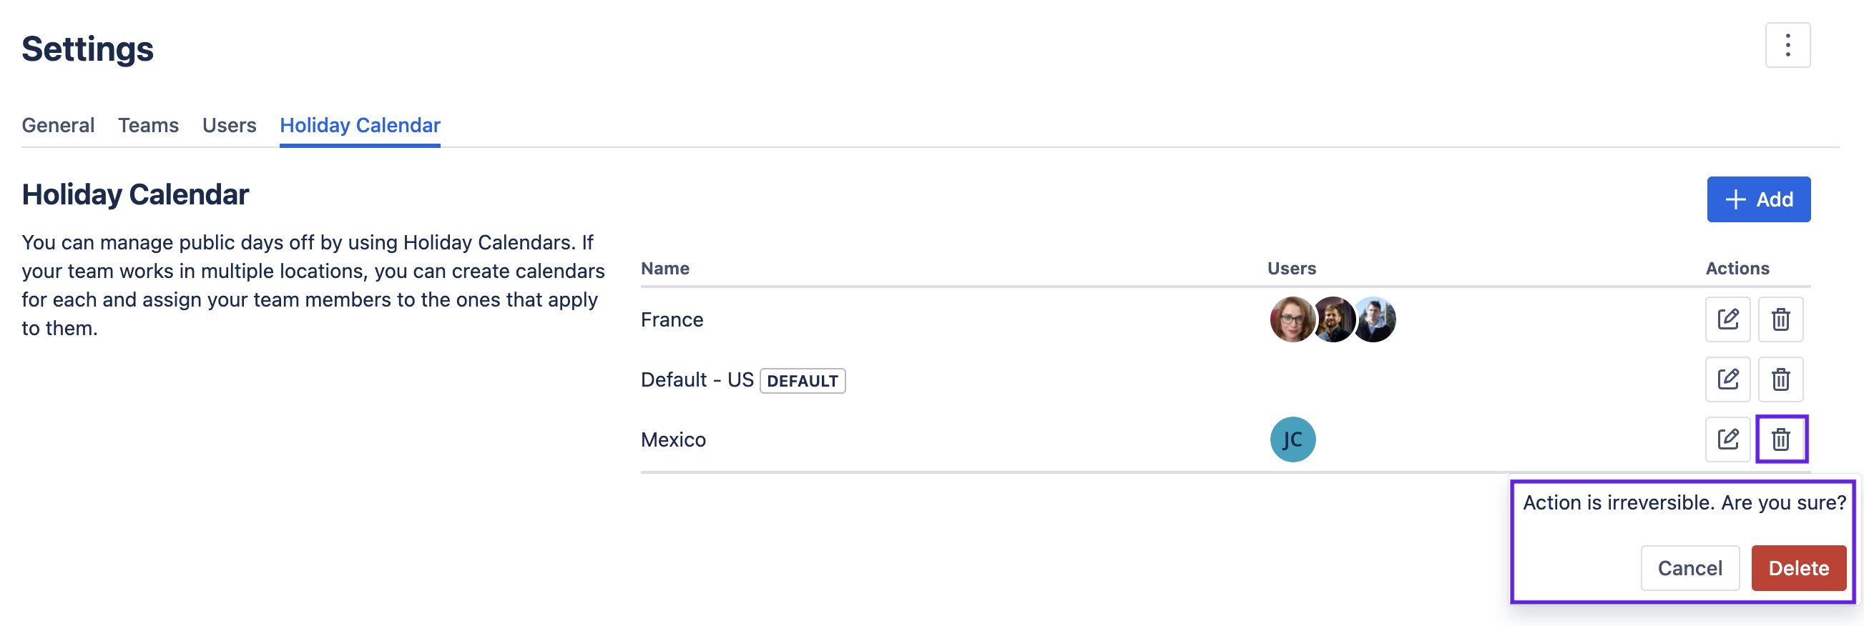Edit the Default - US calendar

click(1727, 379)
